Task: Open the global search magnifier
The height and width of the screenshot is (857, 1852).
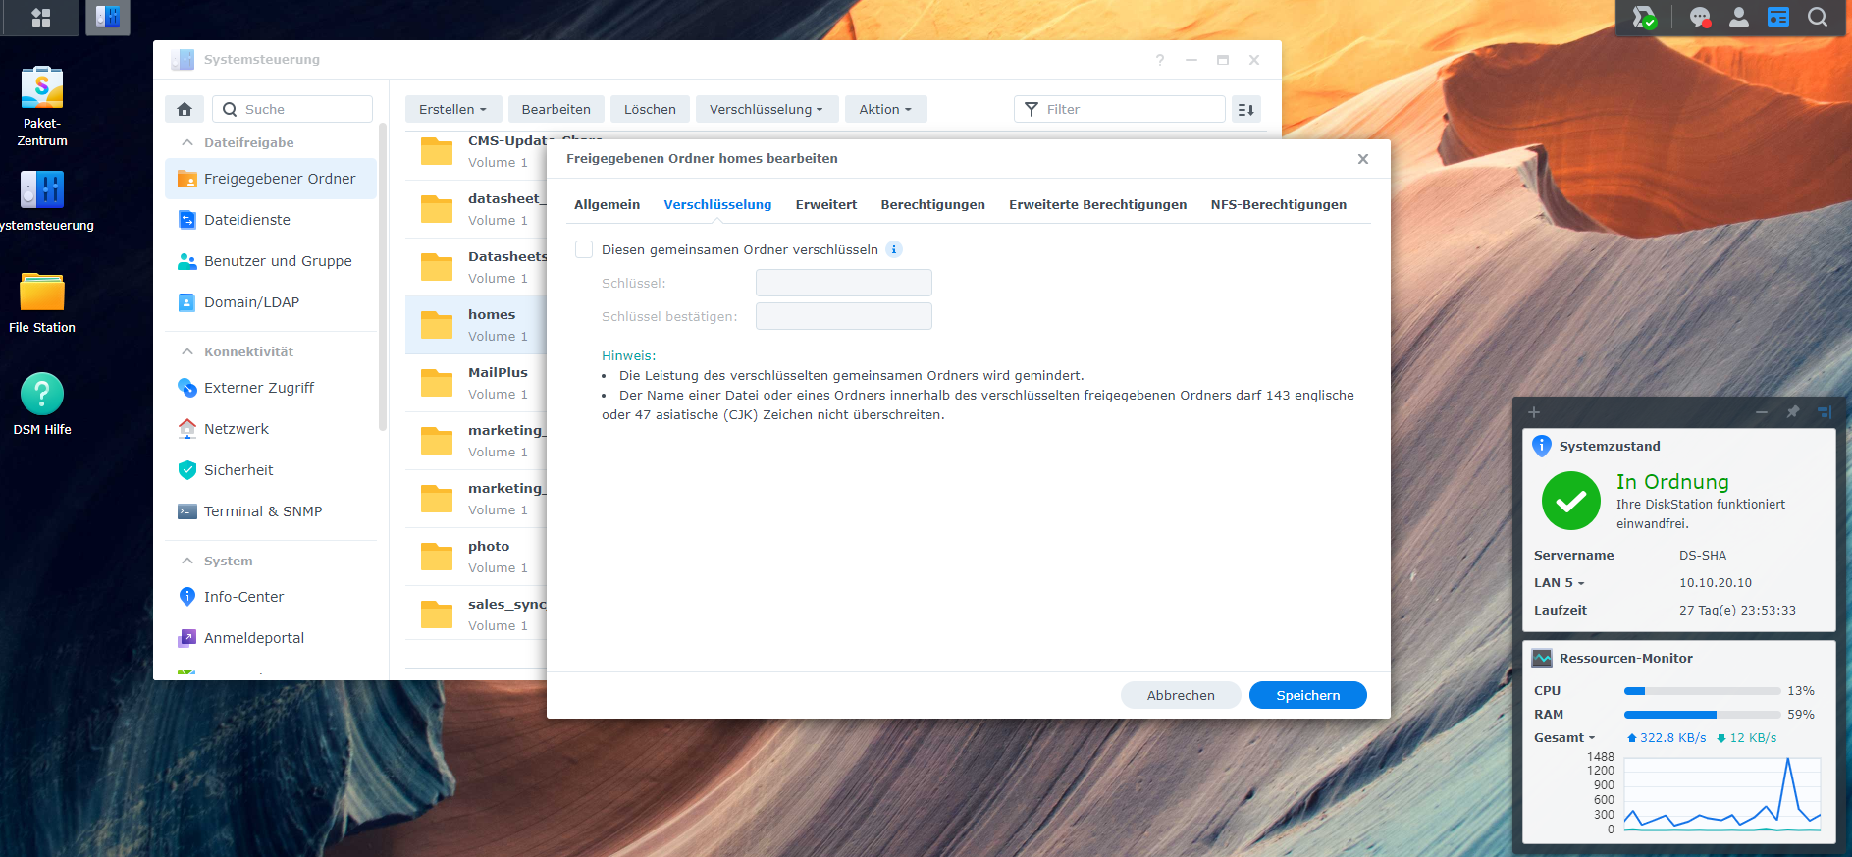Action: (1818, 17)
